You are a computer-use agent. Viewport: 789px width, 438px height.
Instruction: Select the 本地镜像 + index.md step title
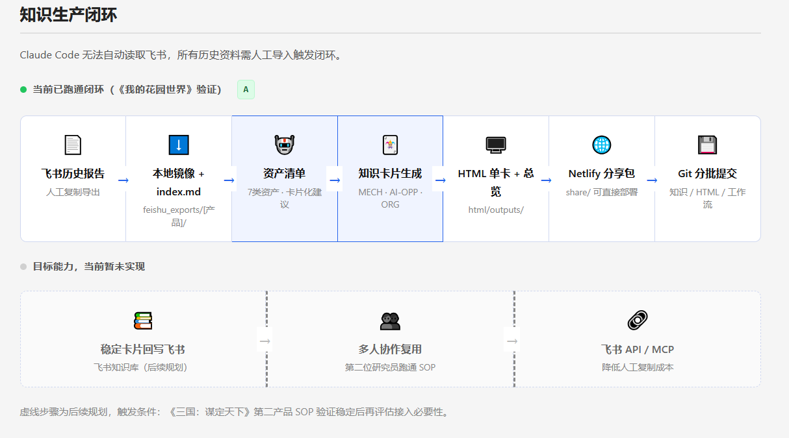tap(179, 183)
